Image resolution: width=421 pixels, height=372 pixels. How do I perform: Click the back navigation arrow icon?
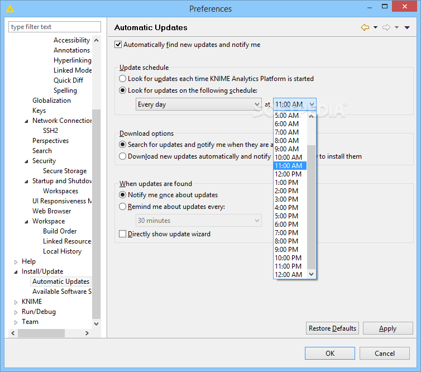(365, 27)
